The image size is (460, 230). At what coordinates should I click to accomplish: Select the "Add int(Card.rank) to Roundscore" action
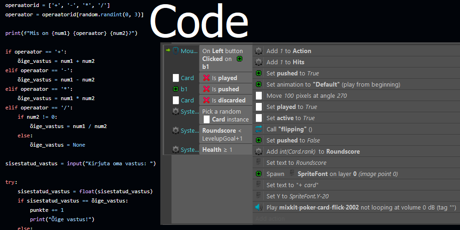pyautogui.click(x=313, y=151)
